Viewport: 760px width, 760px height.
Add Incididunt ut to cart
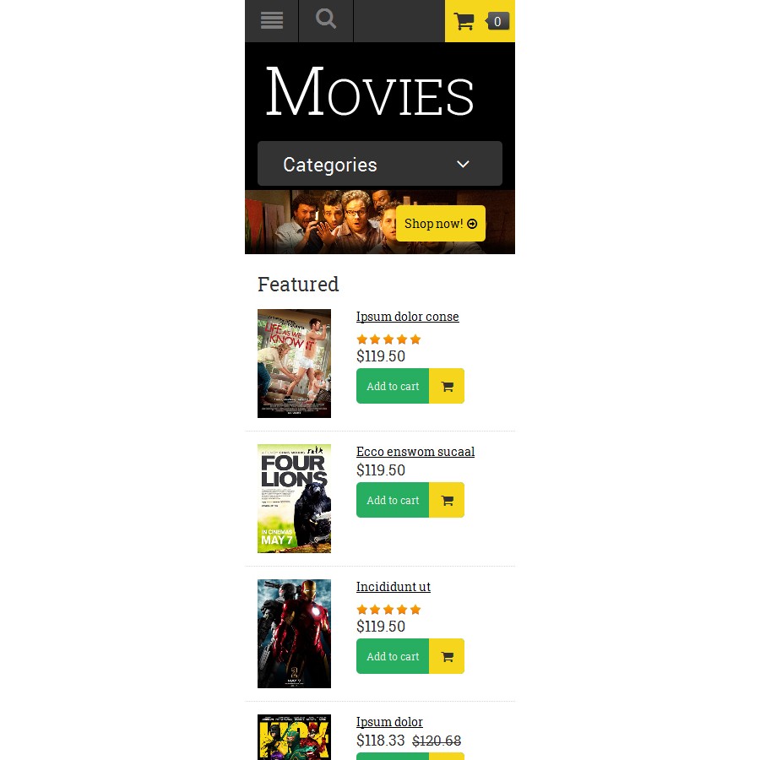(x=393, y=656)
